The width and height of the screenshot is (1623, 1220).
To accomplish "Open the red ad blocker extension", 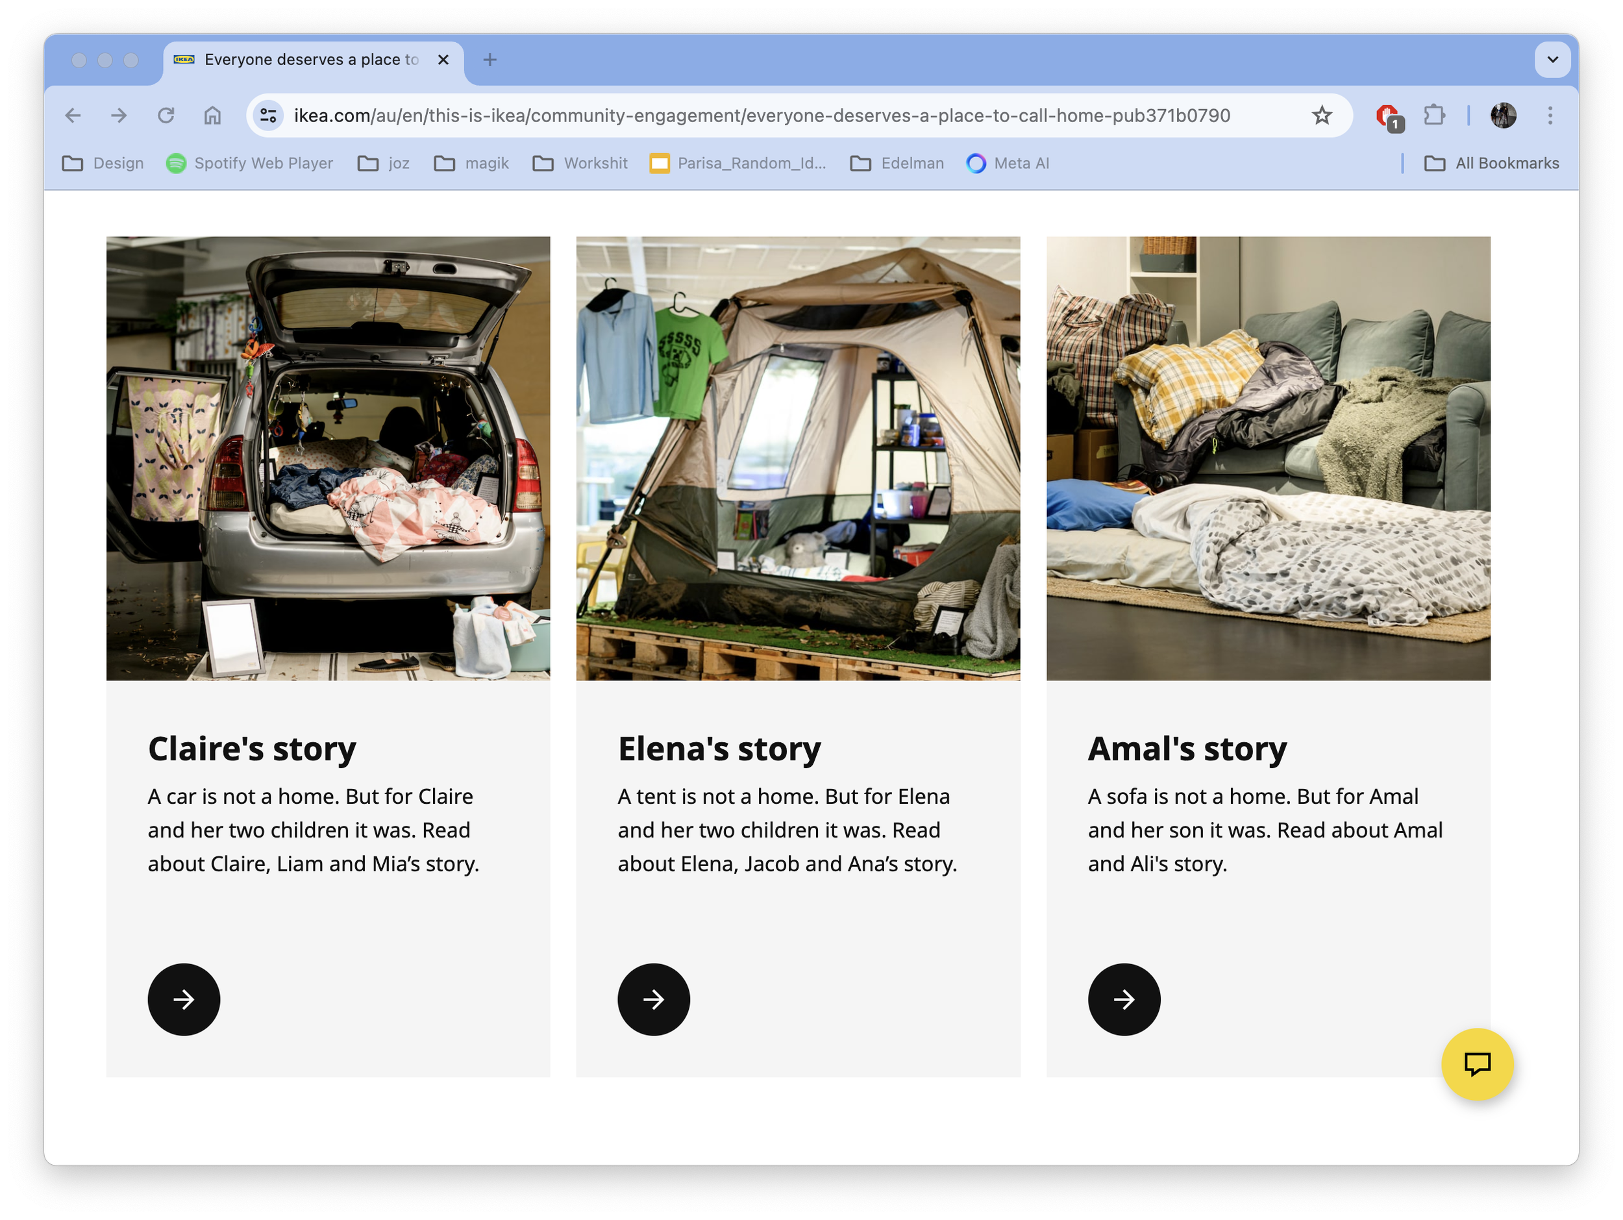I will (1389, 117).
